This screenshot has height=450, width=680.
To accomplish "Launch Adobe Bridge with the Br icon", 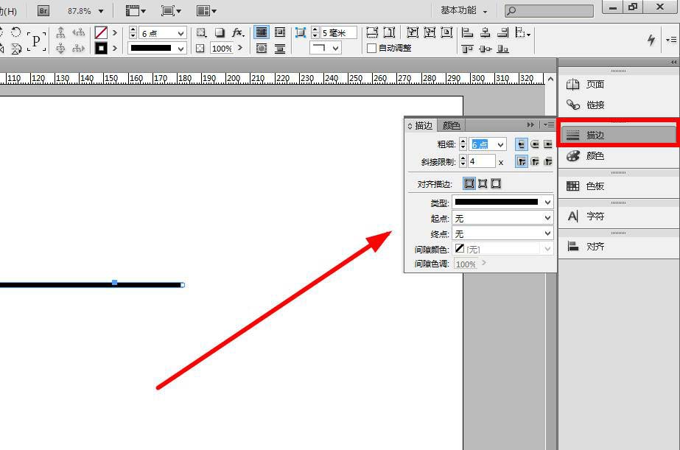I will [x=42, y=10].
